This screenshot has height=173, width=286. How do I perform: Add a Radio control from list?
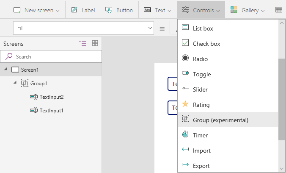coord(200,59)
